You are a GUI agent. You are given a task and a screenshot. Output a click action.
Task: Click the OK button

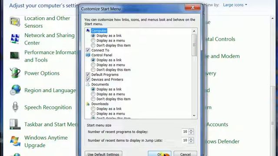coord(159,154)
